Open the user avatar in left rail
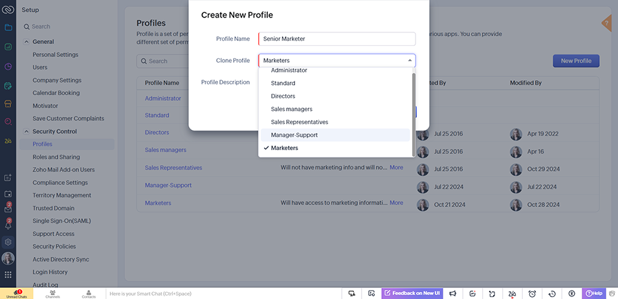 [x=8, y=258]
